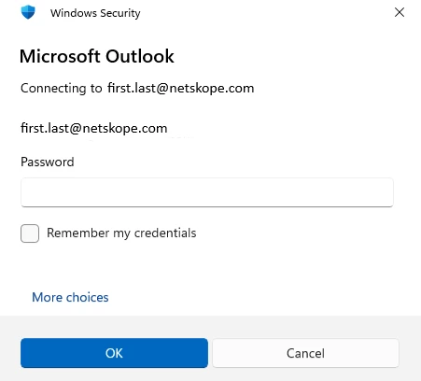The height and width of the screenshot is (381, 421).
Task: Click the blank title bar area beside 'Windows Security'
Action: (x=264, y=12)
